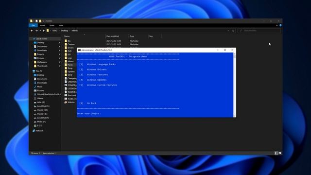Select the Updates folder icon
Screen dimensions: 311x175
66,71
